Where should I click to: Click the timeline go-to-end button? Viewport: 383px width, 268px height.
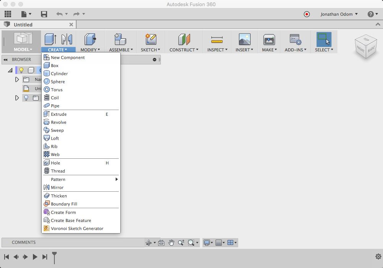pyautogui.click(x=45, y=257)
